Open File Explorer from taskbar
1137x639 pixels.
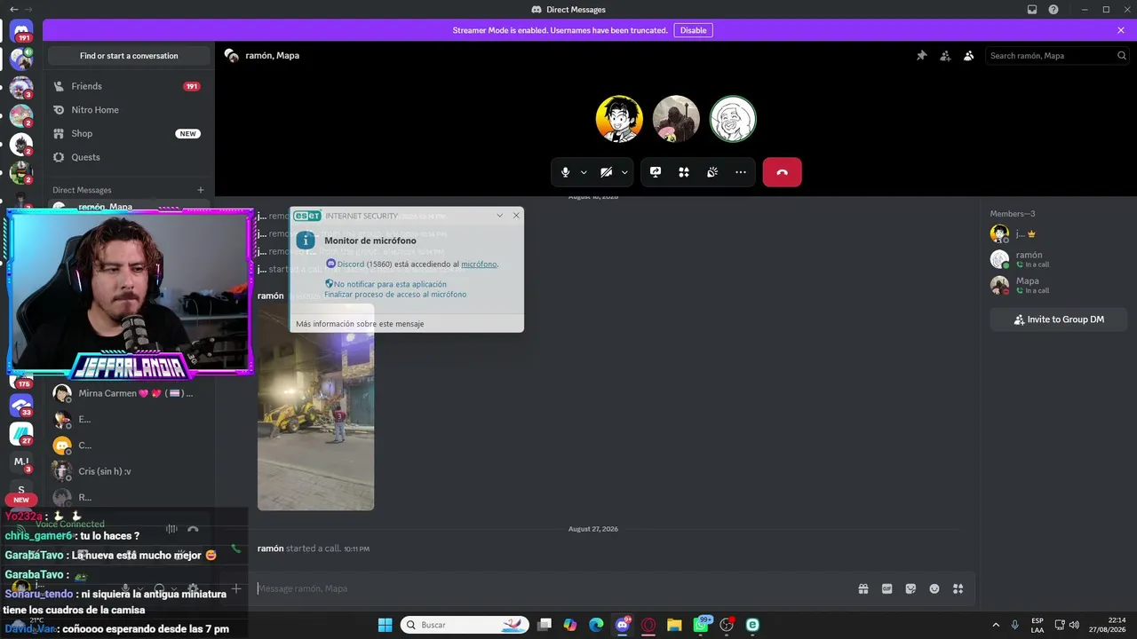[674, 625]
